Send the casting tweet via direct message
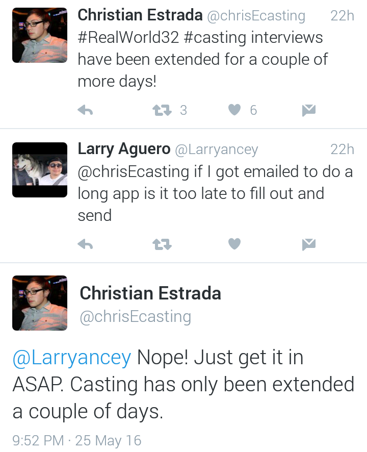The image size is (367, 452). point(309,110)
